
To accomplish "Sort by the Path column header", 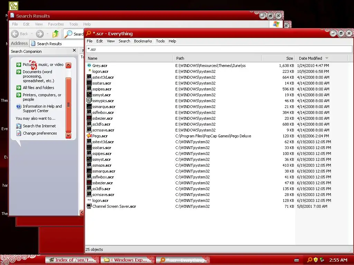I will click(217, 58).
